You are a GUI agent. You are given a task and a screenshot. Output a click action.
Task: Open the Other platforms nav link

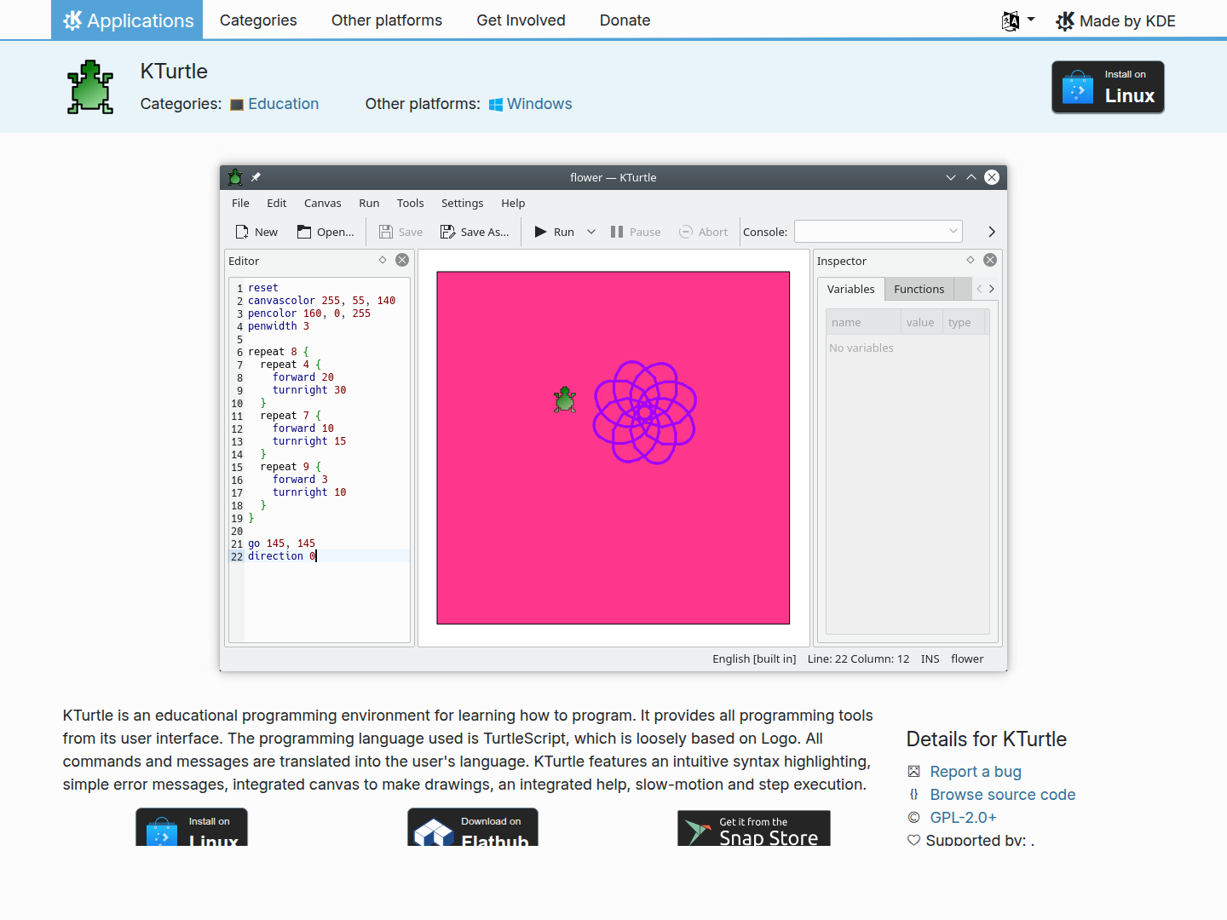pos(387,20)
